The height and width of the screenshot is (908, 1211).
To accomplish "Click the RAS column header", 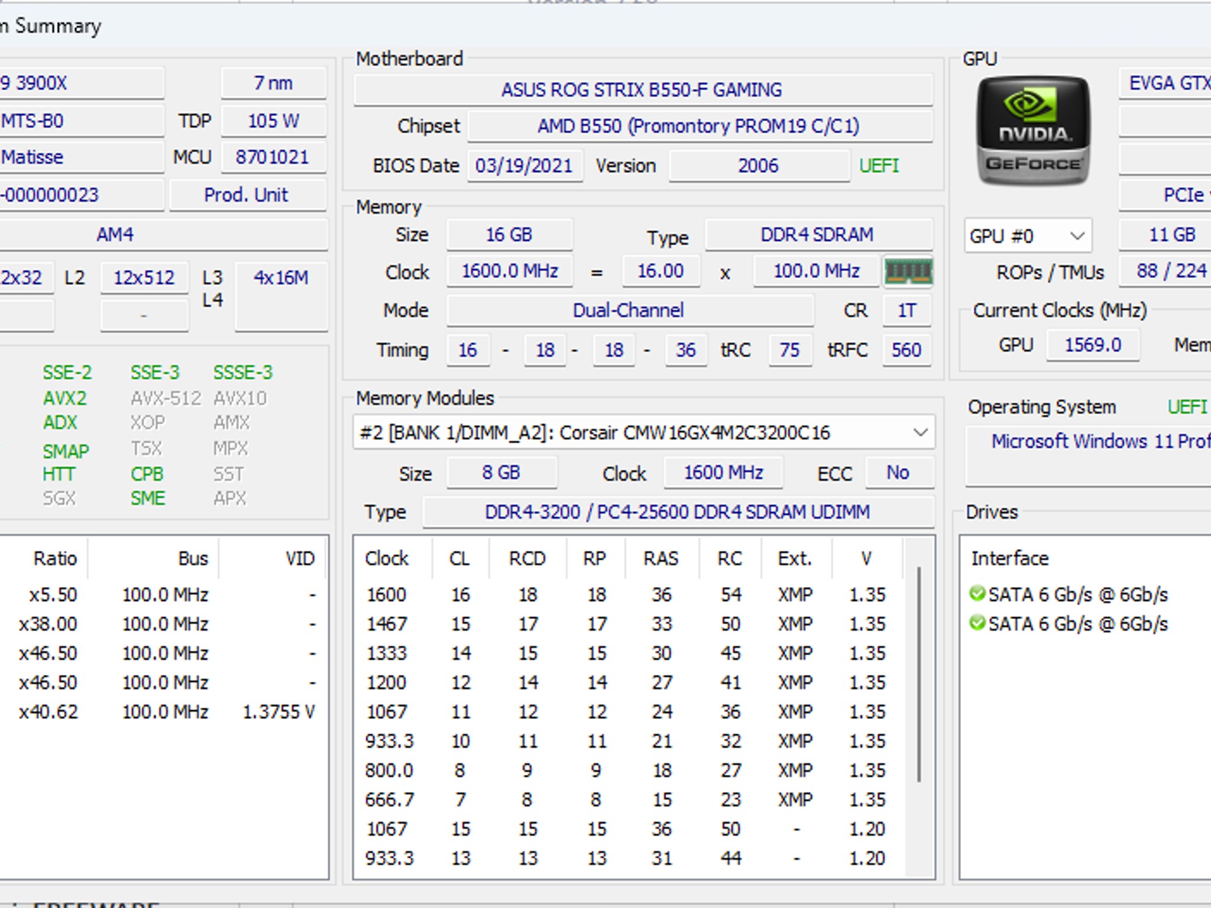I will click(x=662, y=558).
